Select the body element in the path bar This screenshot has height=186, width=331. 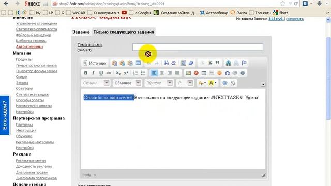(x=86, y=175)
